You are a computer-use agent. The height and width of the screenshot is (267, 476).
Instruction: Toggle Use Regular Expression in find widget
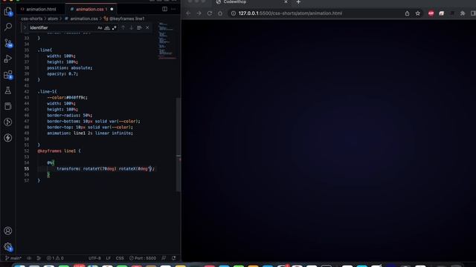click(x=114, y=27)
